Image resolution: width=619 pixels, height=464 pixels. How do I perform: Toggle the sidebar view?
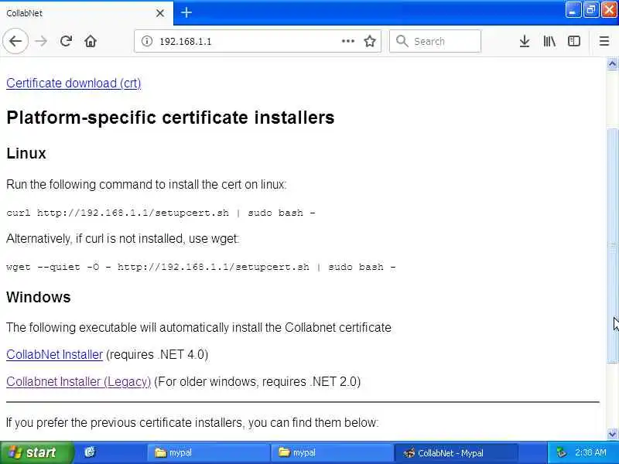[x=573, y=41]
